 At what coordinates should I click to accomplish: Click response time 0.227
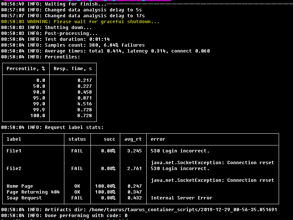point(85,86)
